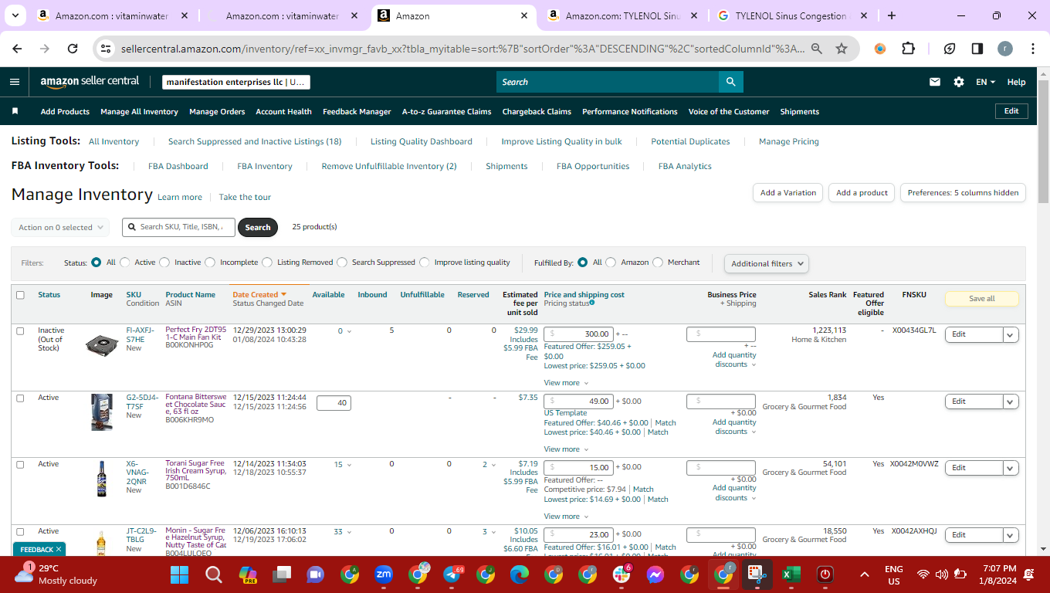Open the Feedback Manager menu item

point(357,111)
